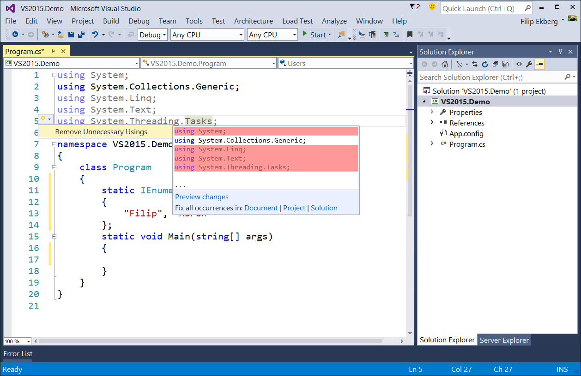The width and height of the screenshot is (581, 376).
Task: Click the Undo arrow icon
Action: tap(95, 35)
